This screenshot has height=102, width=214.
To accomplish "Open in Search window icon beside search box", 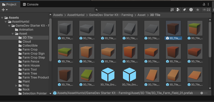I will [x=172, y=10].
